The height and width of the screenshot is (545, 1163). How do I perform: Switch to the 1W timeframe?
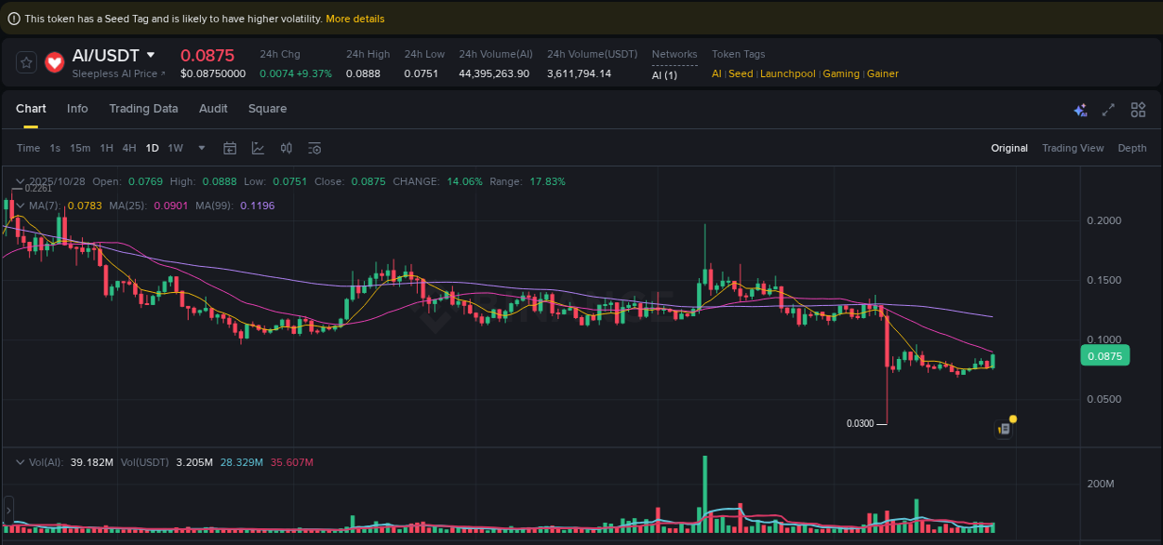pos(175,147)
